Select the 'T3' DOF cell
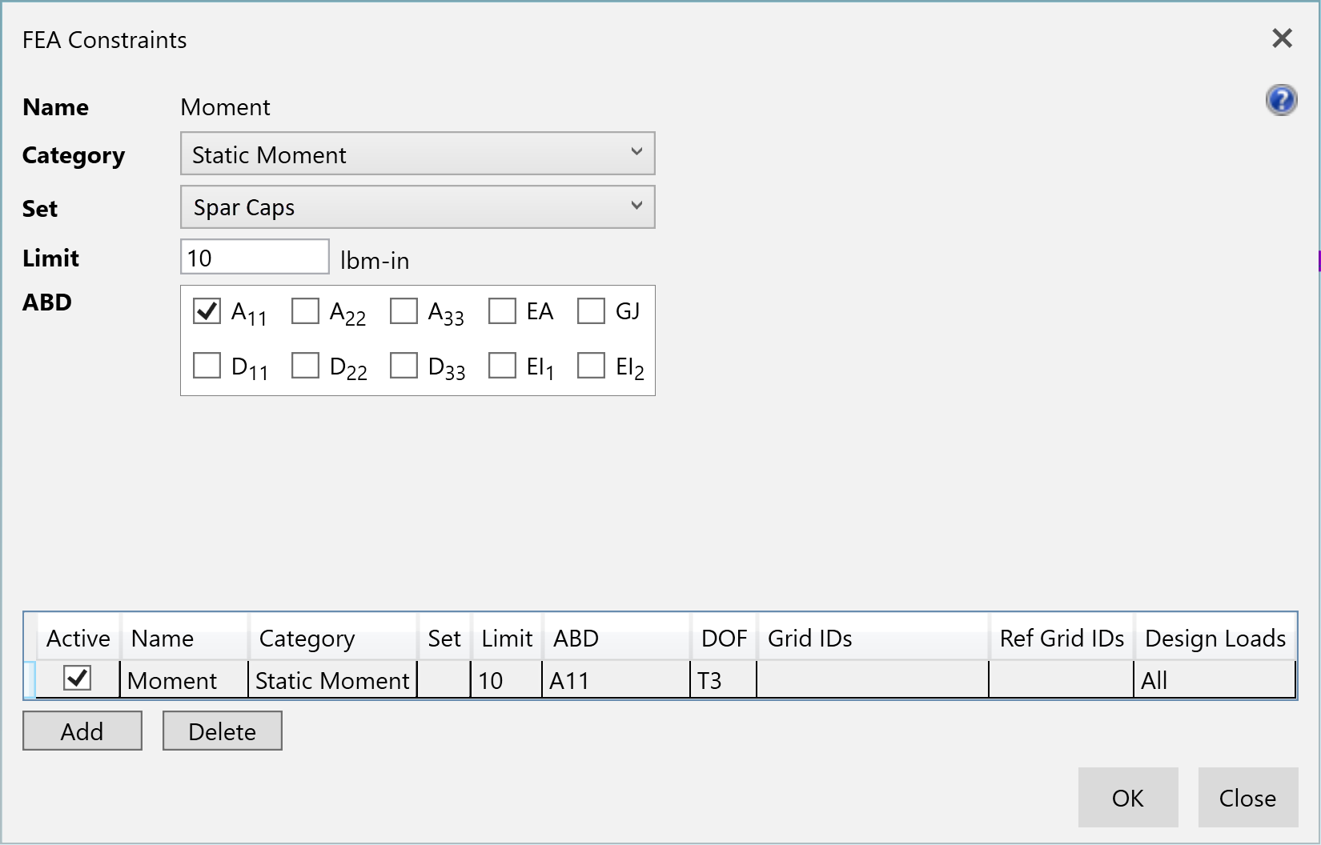This screenshot has width=1321, height=845. [723, 680]
